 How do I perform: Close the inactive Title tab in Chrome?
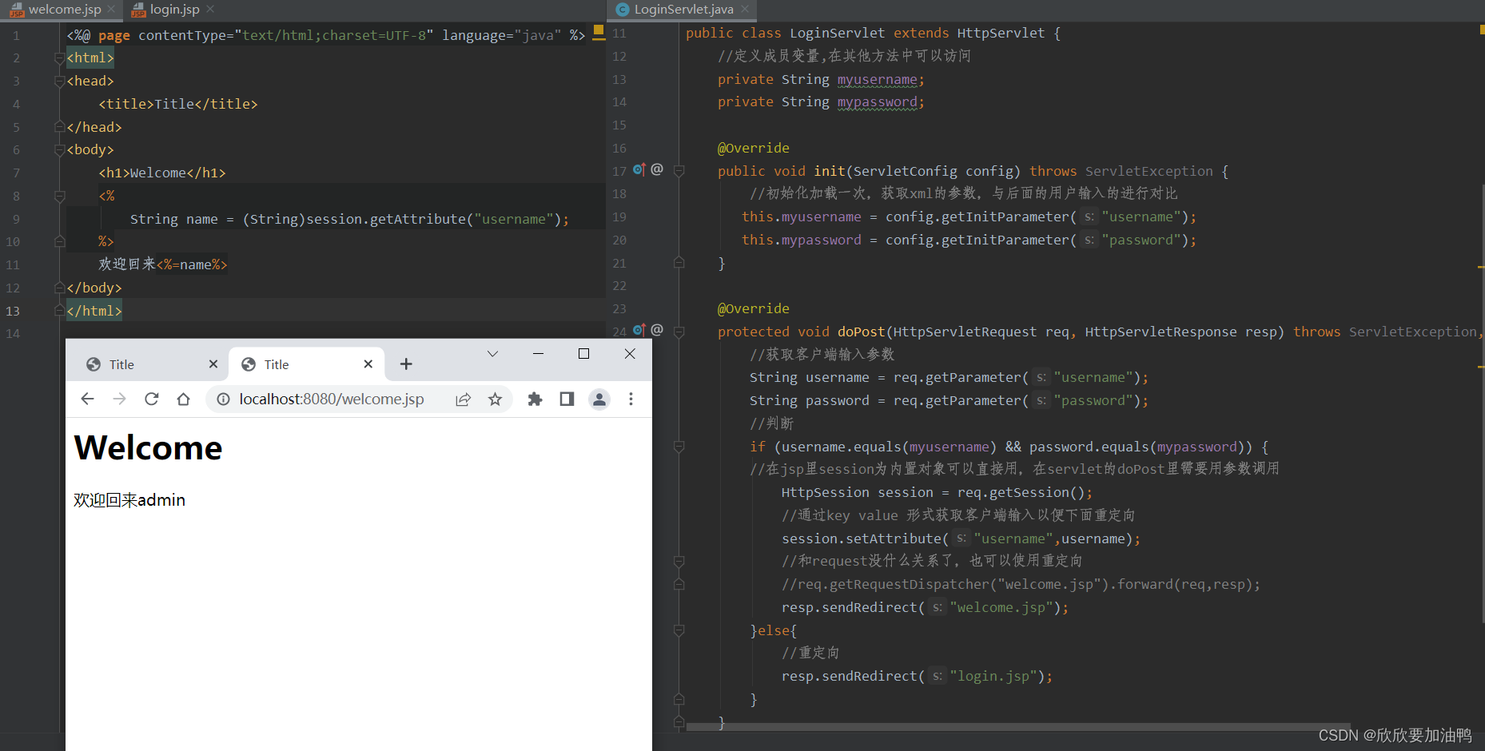[x=213, y=364]
